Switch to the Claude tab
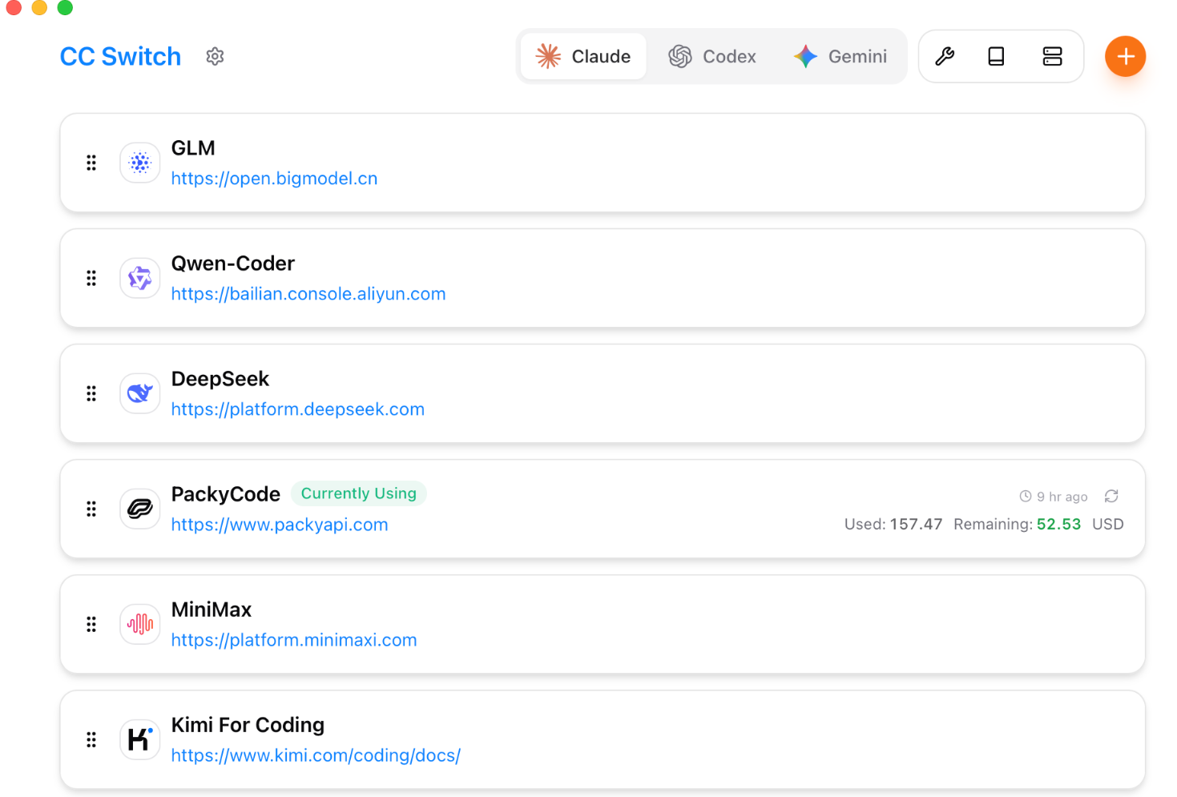This screenshot has width=1177, height=797. [583, 57]
